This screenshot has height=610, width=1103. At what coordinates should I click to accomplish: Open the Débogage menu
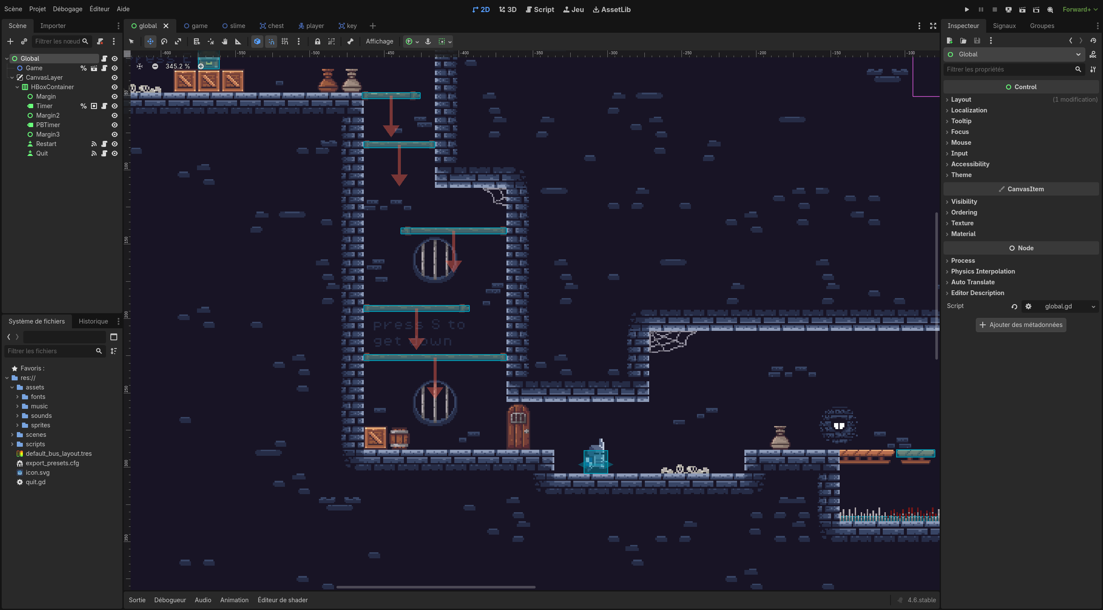point(67,9)
